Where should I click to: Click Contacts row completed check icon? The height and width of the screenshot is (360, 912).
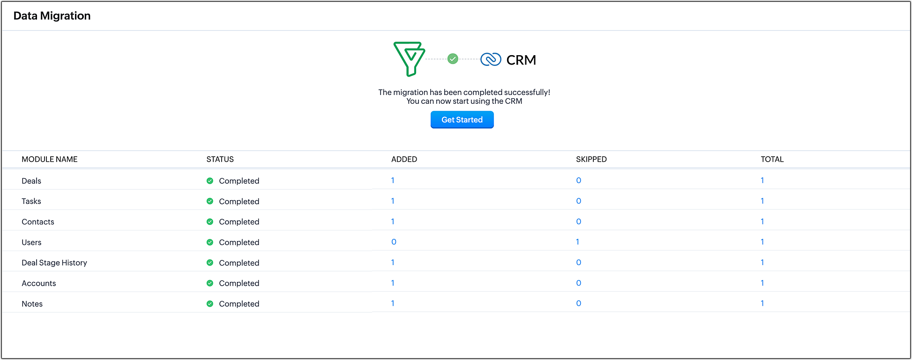click(210, 222)
